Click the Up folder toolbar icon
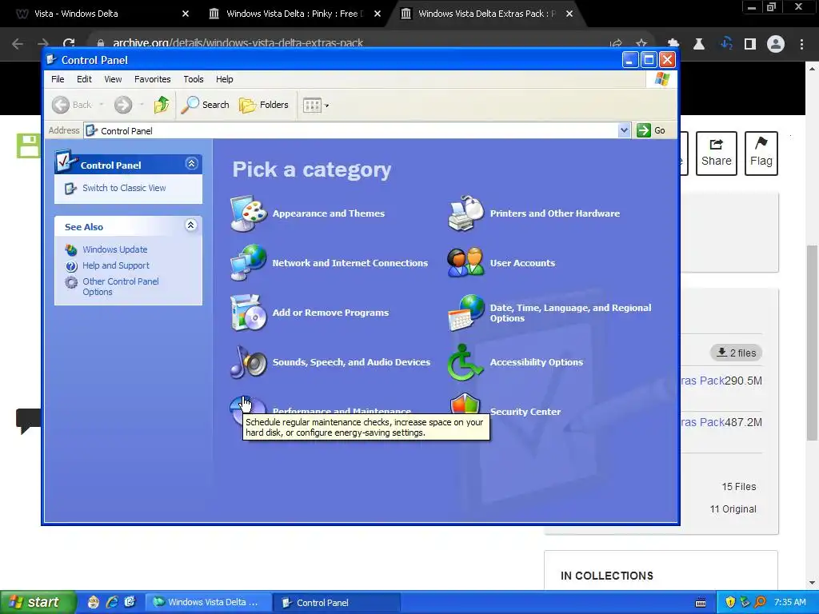The image size is (819, 614). click(162, 105)
